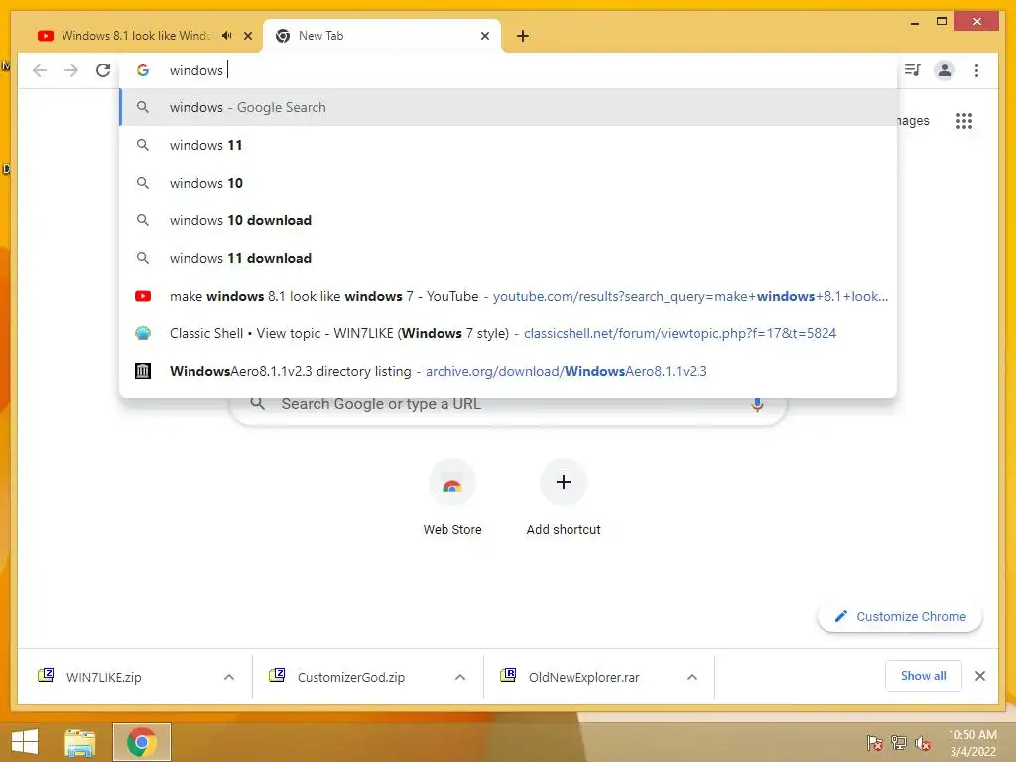Click the browser back arrow
The width and height of the screenshot is (1016, 762).
click(40, 70)
